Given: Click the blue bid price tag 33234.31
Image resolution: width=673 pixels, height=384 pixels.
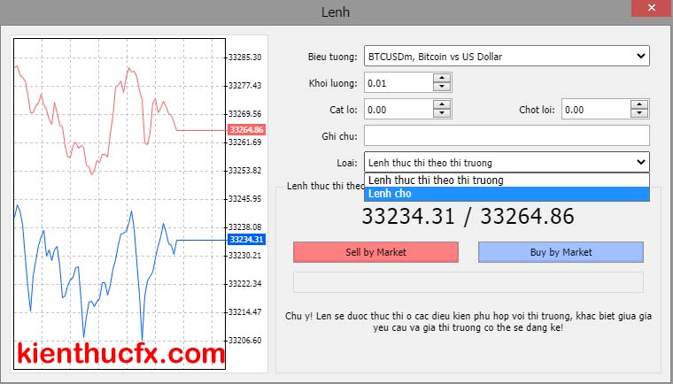Looking at the screenshot, I should (x=246, y=239).
